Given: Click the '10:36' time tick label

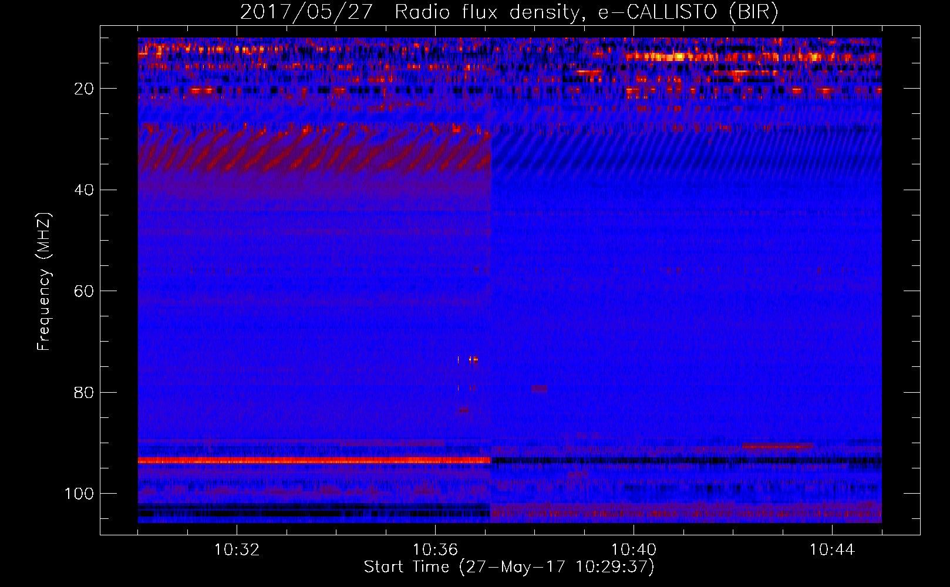Looking at the screenshot, I should [435, 550].
